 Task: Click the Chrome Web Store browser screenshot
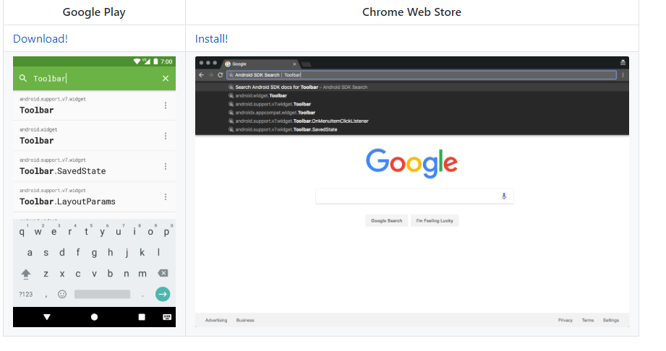coord(412,192)
